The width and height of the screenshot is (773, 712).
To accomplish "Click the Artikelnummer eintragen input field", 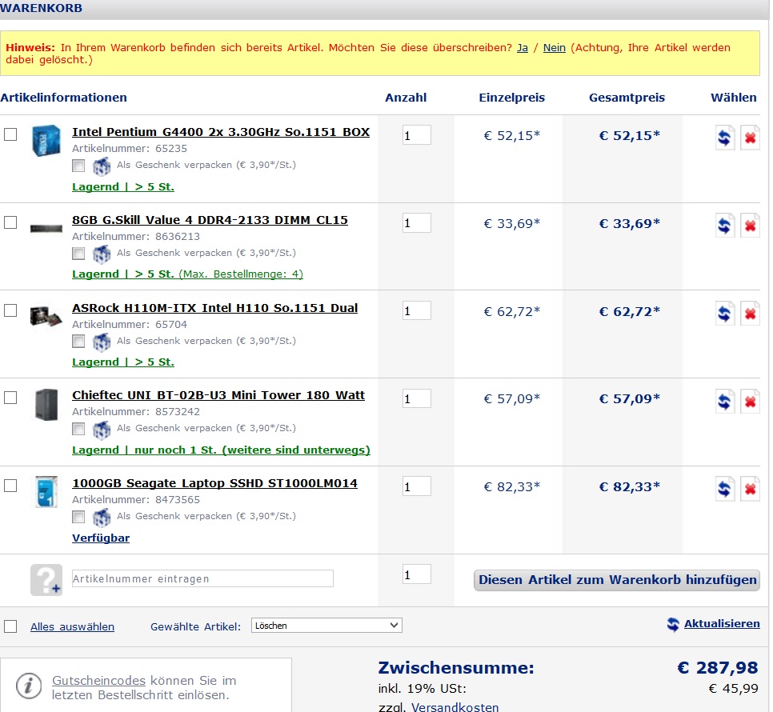I will 202,578.
